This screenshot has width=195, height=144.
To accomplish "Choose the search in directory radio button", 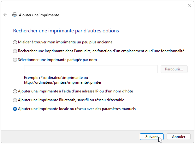I will click(x=15, y=51).
